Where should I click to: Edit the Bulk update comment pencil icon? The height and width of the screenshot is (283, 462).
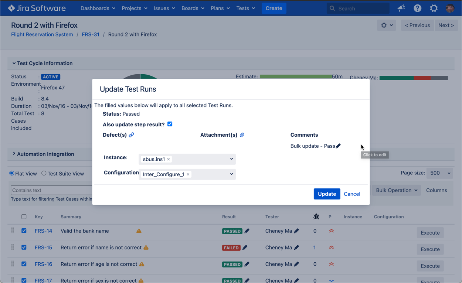click(338, 146)
